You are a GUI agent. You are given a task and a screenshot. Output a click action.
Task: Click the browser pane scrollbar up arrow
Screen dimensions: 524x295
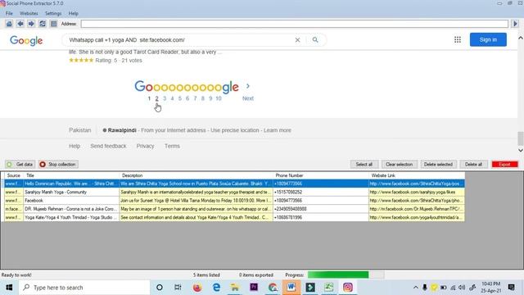[521, 38]
